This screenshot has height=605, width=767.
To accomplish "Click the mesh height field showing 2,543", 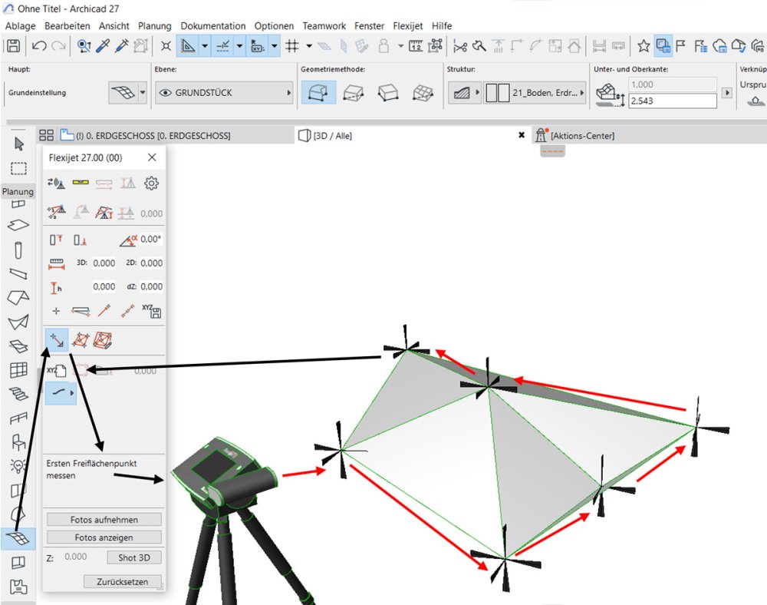I will click(x=673, y=101).
